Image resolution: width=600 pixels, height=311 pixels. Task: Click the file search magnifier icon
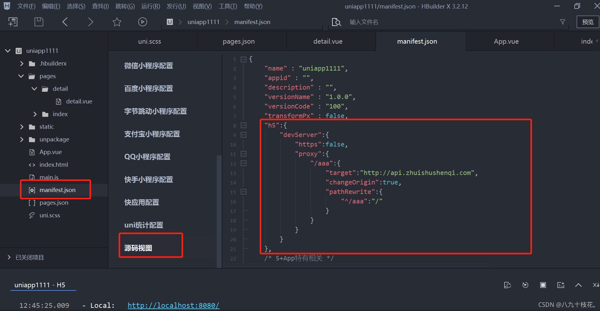click(x=337, y=22)
